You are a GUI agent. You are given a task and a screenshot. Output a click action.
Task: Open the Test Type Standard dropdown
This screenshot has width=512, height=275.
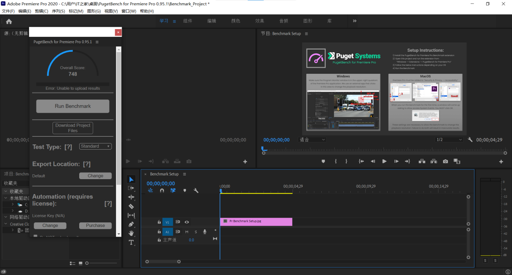click(95, 146)
